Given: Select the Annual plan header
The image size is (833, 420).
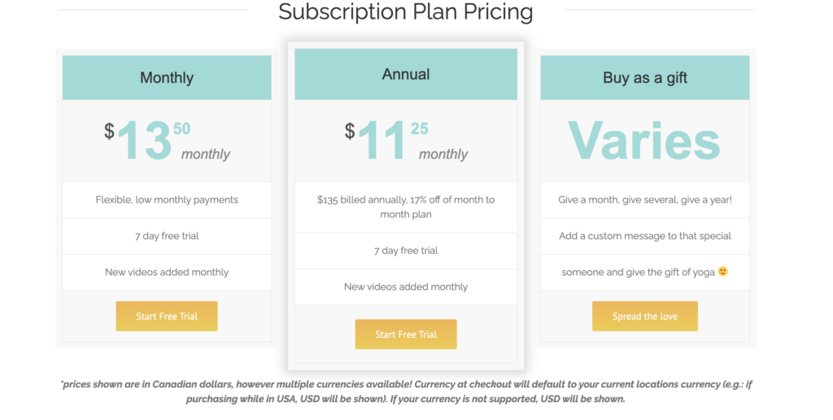Looking at the screenshot, I should tap(406, 74).
